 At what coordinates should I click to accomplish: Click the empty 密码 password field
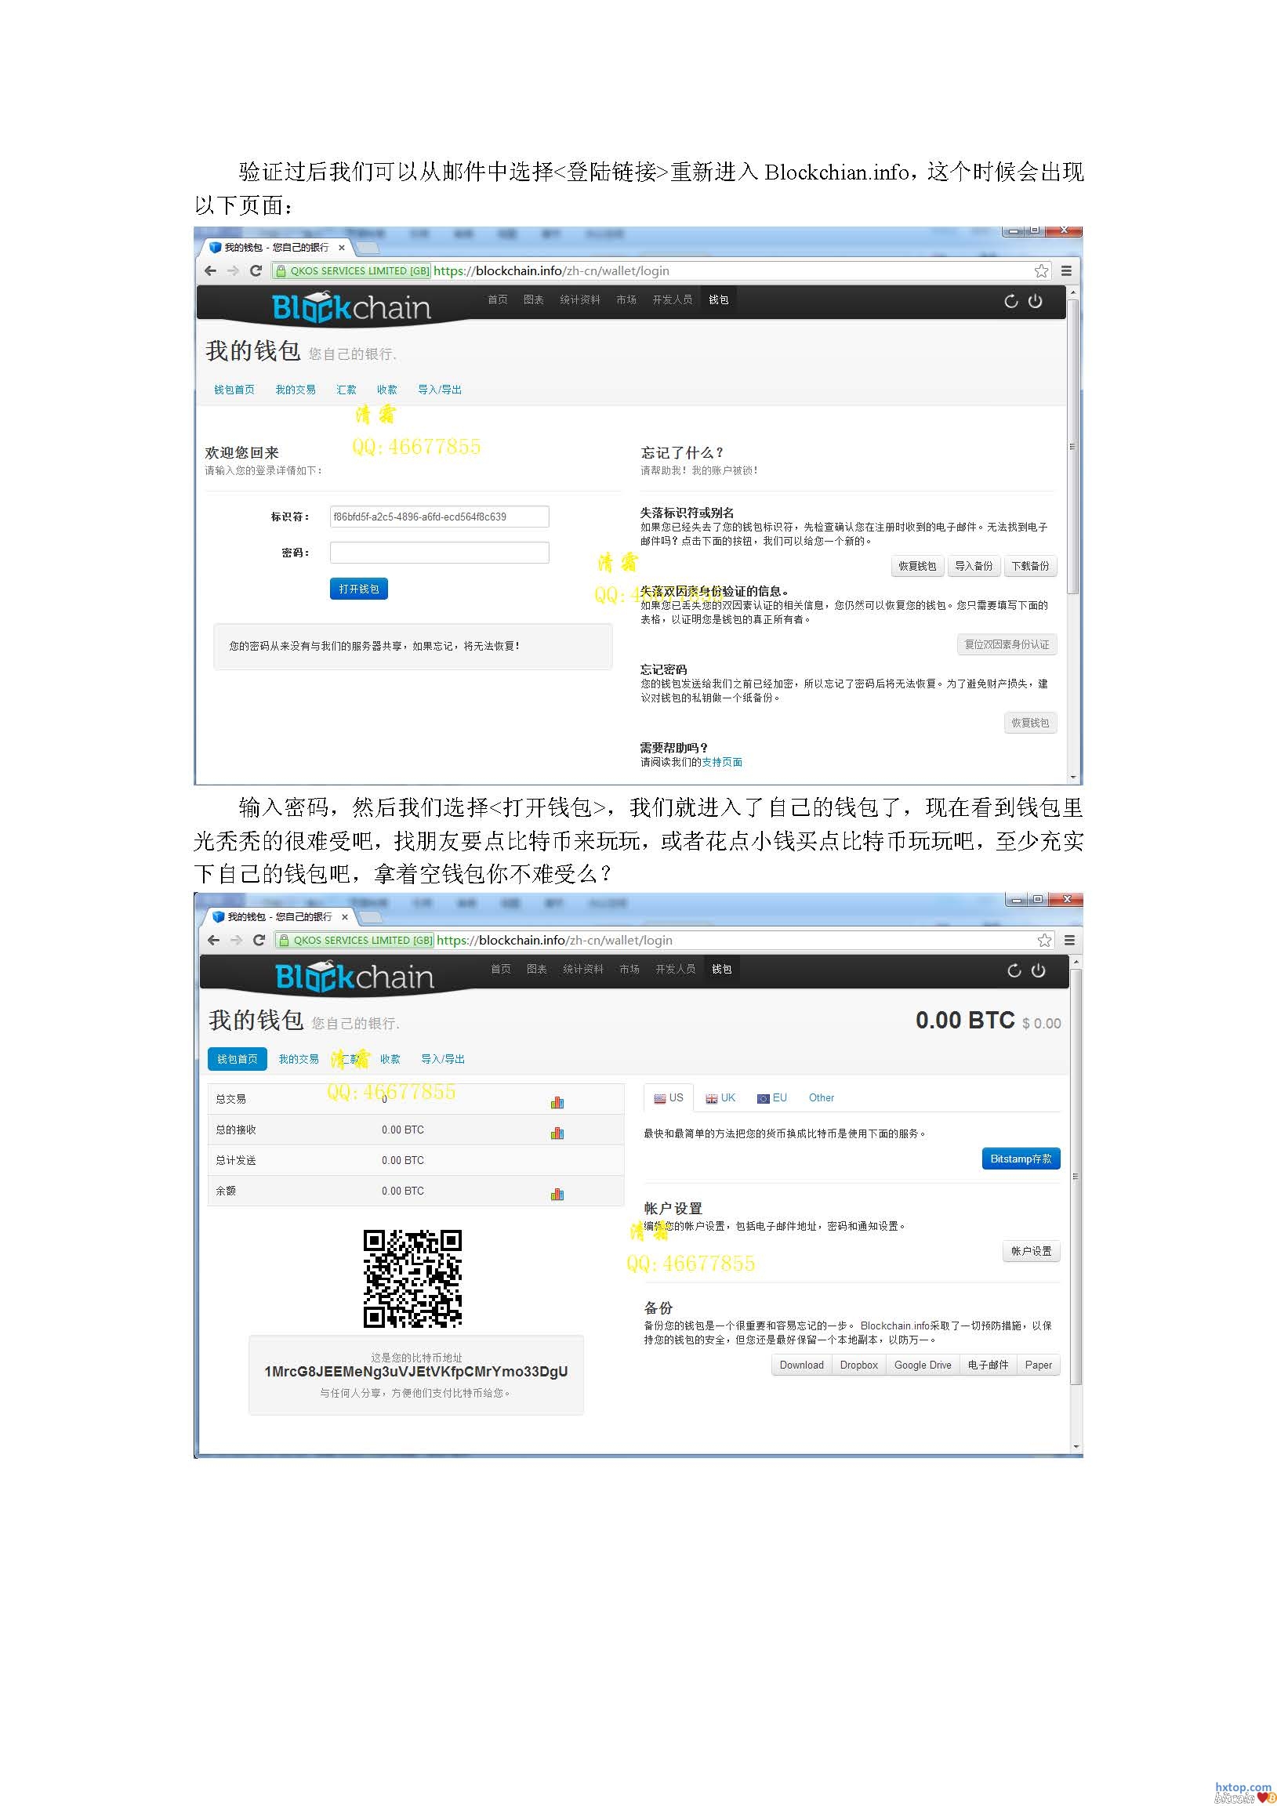439,552
